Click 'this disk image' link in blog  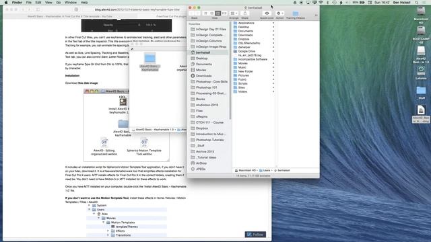pos(88,83)
